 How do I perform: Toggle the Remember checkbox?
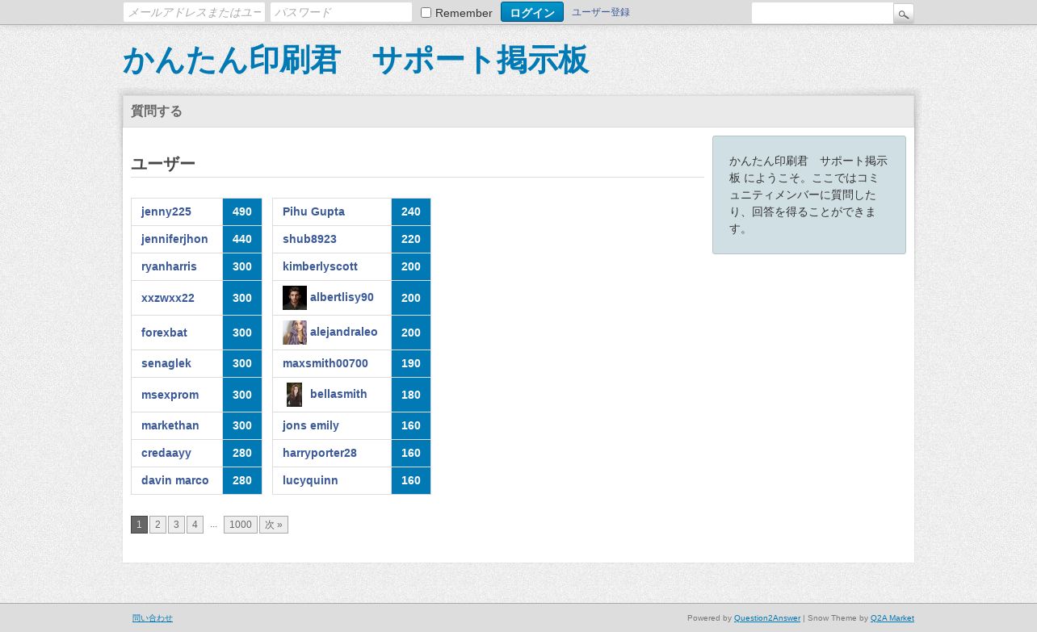point(426,13)
